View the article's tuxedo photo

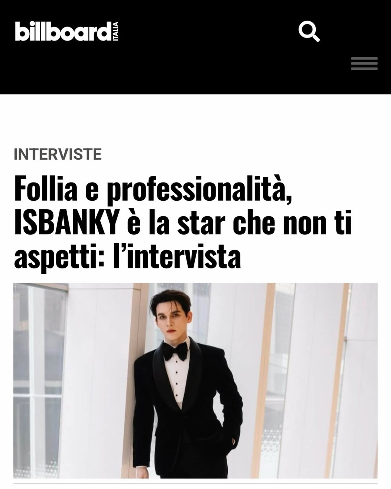(195, 380)
